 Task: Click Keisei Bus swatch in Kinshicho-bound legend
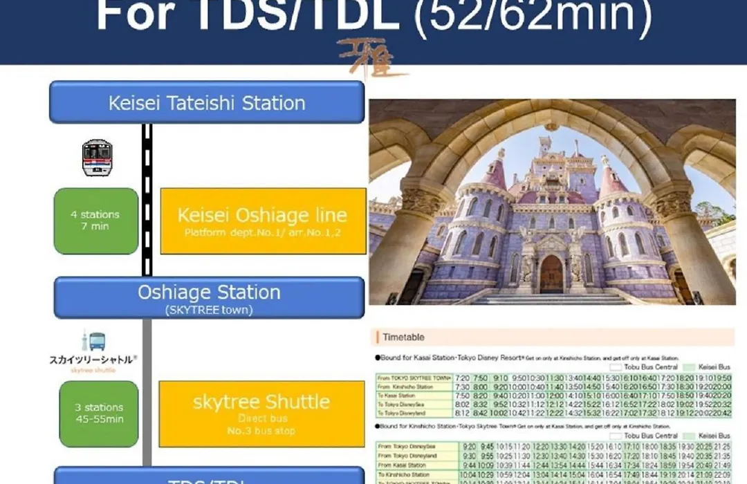[689, 436]
